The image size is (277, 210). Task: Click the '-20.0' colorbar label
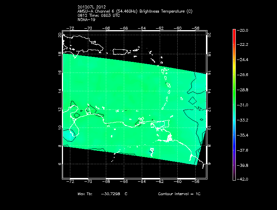pyautogui.click(x=242, y=30)
